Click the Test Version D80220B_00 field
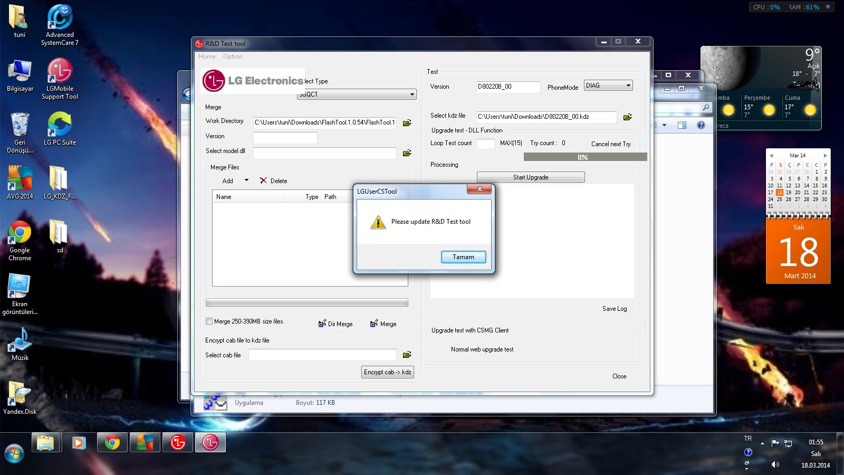Screen dimensions: 844x475 click(508, 87)
